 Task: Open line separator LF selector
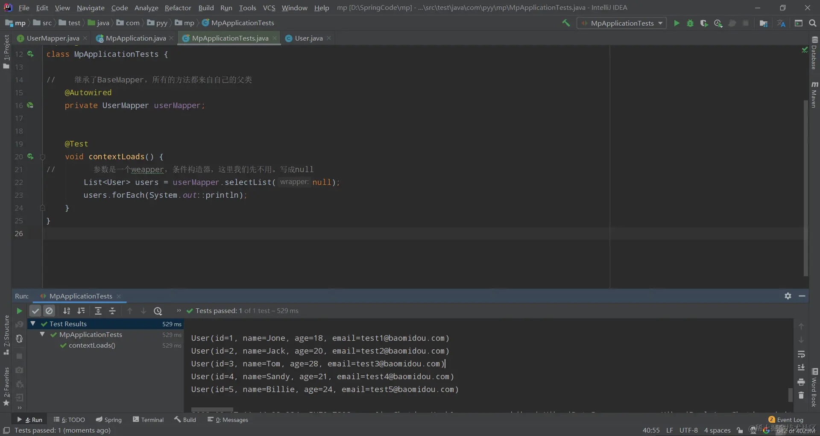click(670, 430)
